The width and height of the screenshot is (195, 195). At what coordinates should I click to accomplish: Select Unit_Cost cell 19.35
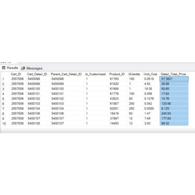click(x=148, y=89)
